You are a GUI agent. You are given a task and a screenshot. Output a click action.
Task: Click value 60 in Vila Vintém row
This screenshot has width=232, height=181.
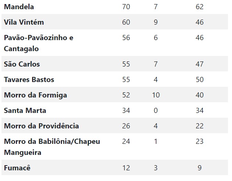pos(126,22)
